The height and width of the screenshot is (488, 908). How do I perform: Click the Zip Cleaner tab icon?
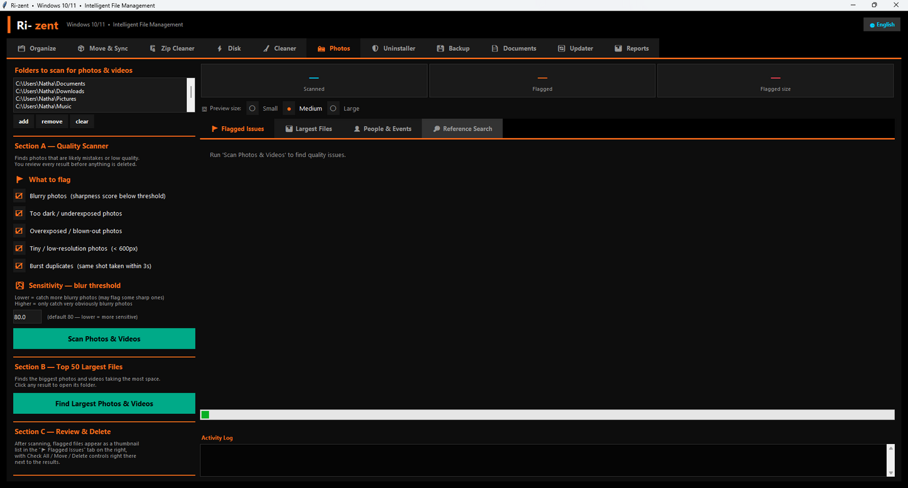153,48
